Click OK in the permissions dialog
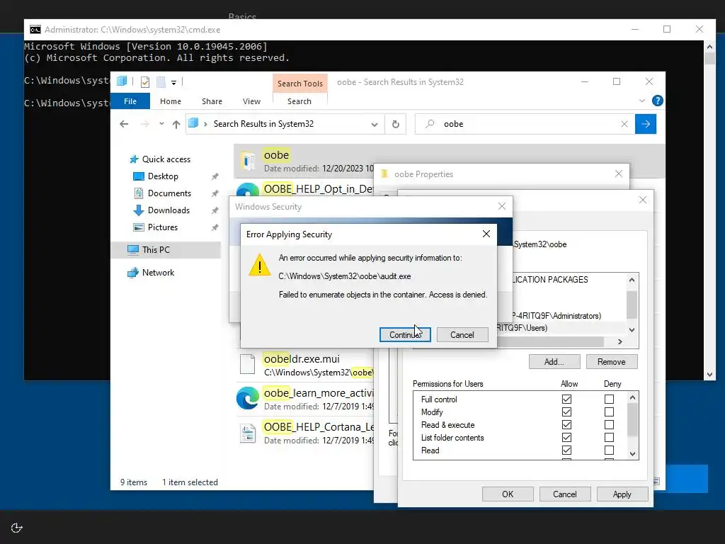The height and width of the screenshot is (544, 725). 508,494
